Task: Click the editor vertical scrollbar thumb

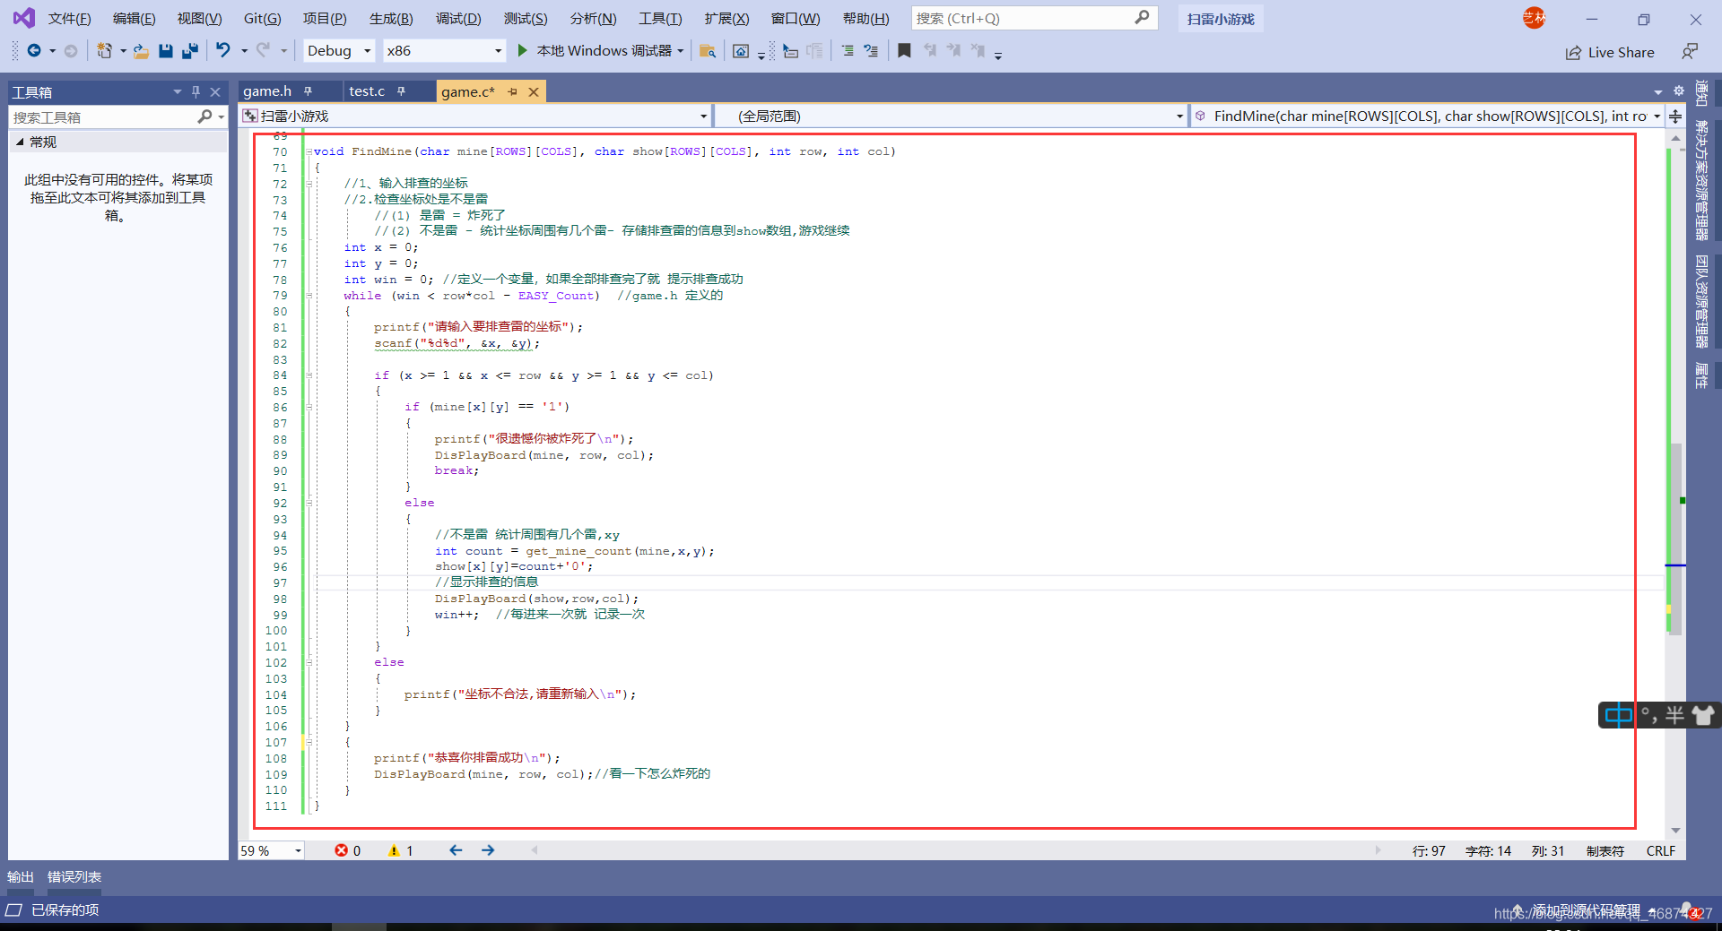Action: coord(1675,538)
